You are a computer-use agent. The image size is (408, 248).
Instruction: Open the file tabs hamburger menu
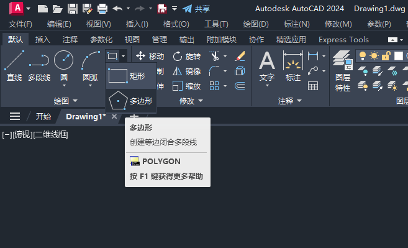tap(15, 116)
